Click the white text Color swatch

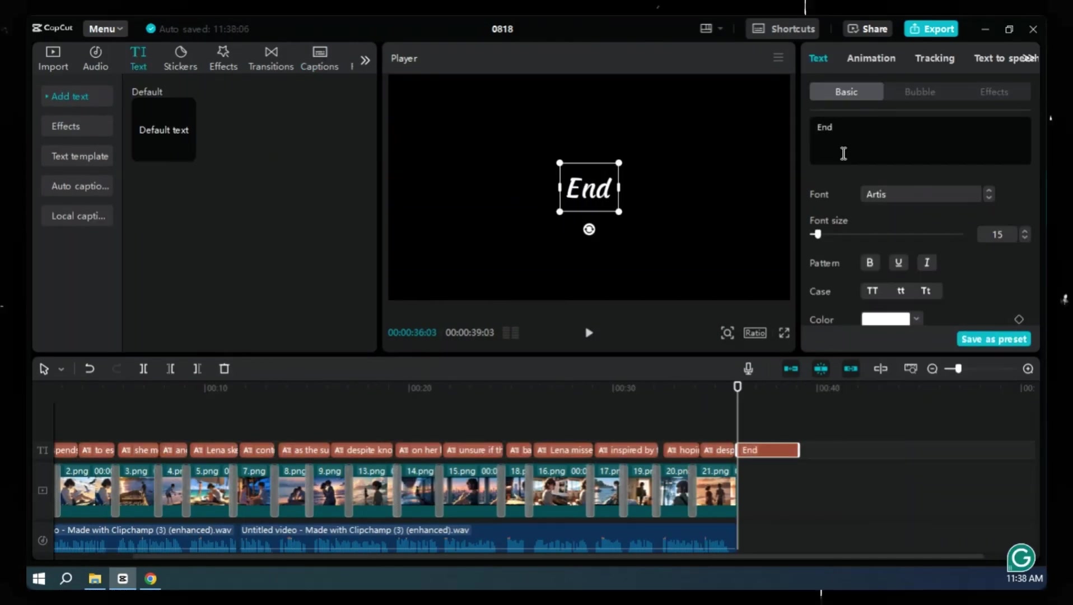tap(885, 319)
